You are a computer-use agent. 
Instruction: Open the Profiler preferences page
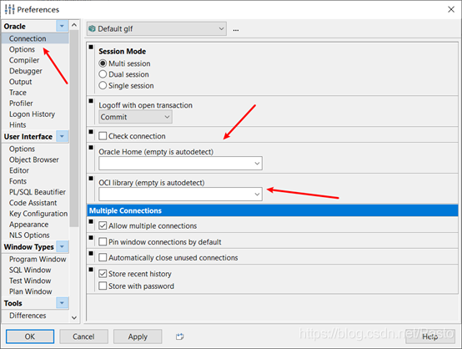(21, 104)
